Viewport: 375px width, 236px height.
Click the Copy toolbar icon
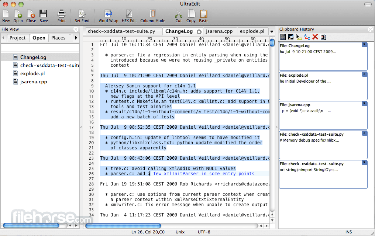click(191, 16)
